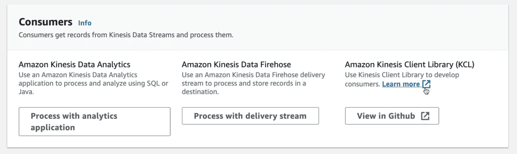
Task: Click the word "destination." in the Firehose description
Action: (x=200, y=92)
